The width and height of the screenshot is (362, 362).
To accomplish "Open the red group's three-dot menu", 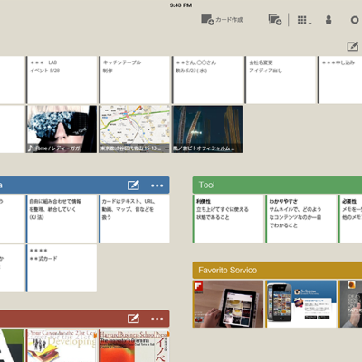I will [x=157, y=319].
